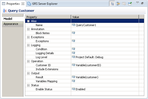The width and height of the screenshot is (148, 99).
Task: Click the Include Extensions empty value cell
Action: (x=105, y=69)
